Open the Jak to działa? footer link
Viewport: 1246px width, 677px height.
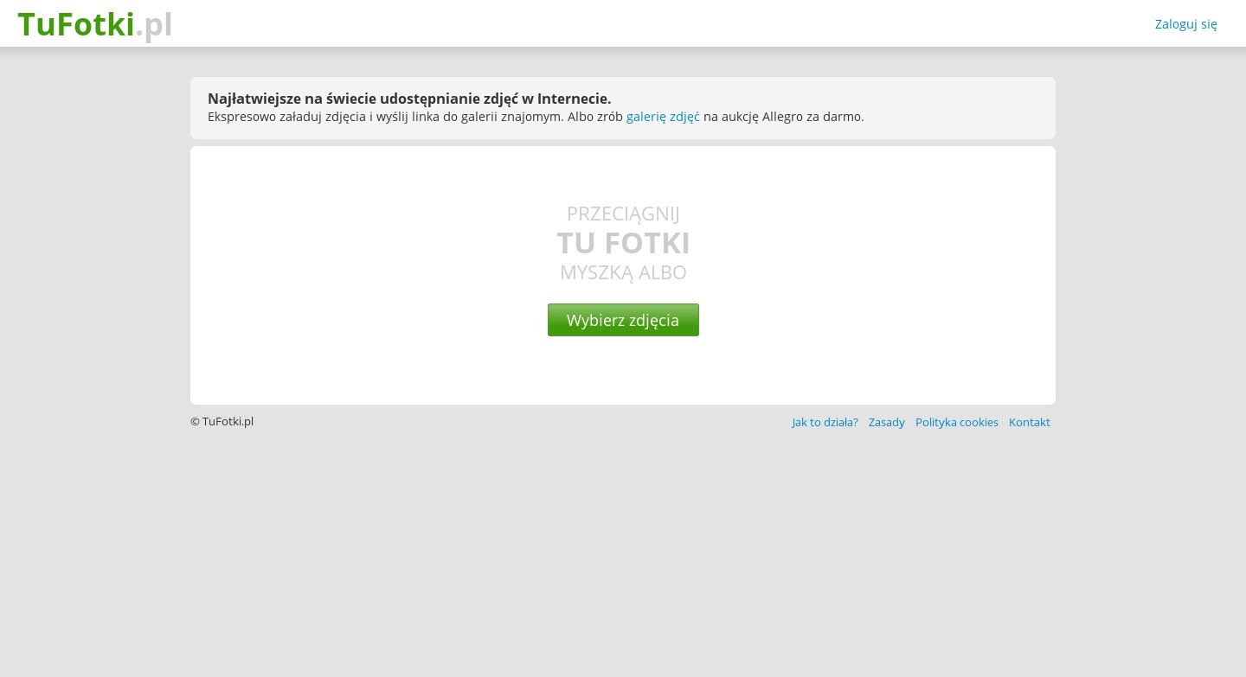[825, 423]
